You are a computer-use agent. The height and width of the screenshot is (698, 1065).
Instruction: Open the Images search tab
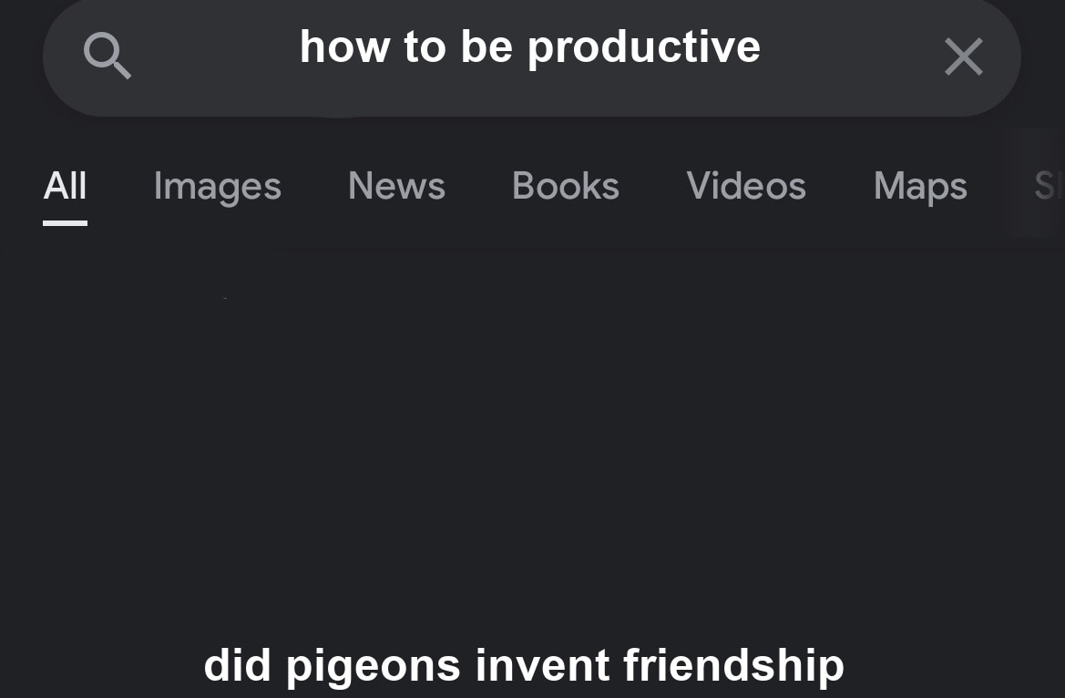click(x=217, y=187)
